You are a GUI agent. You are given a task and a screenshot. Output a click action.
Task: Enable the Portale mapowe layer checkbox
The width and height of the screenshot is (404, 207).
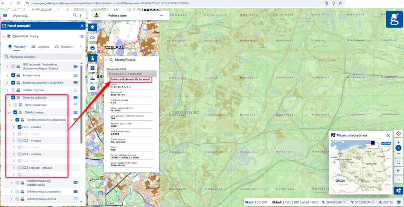click(x=13, y=90)
